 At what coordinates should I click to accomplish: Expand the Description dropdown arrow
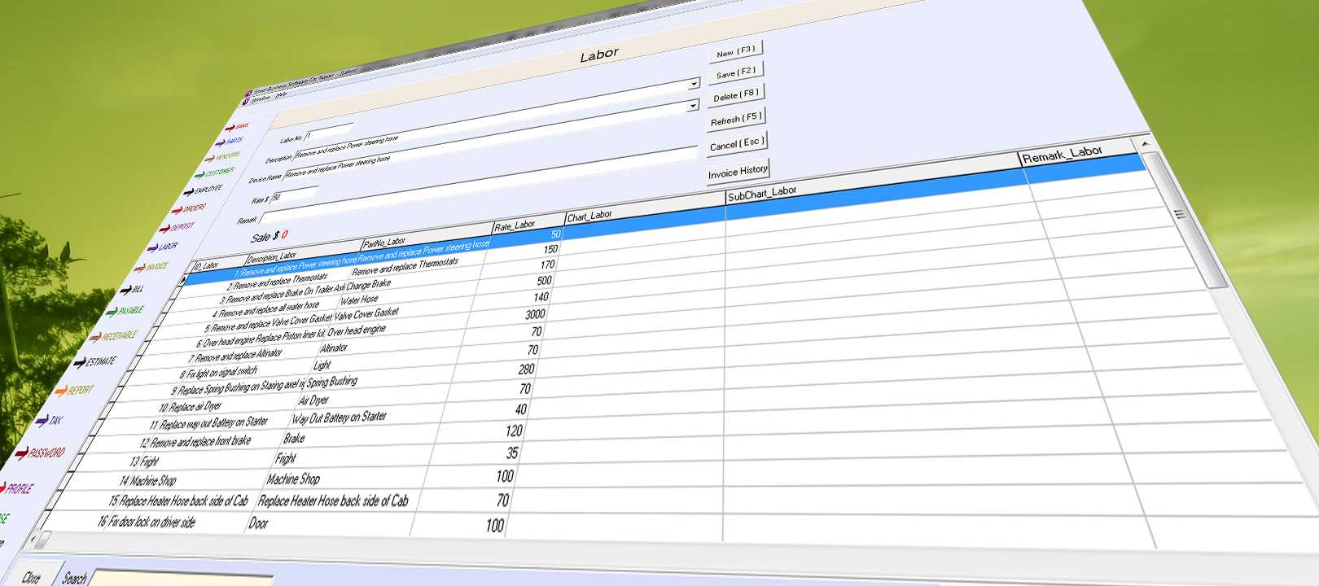[x=694, y=84]
